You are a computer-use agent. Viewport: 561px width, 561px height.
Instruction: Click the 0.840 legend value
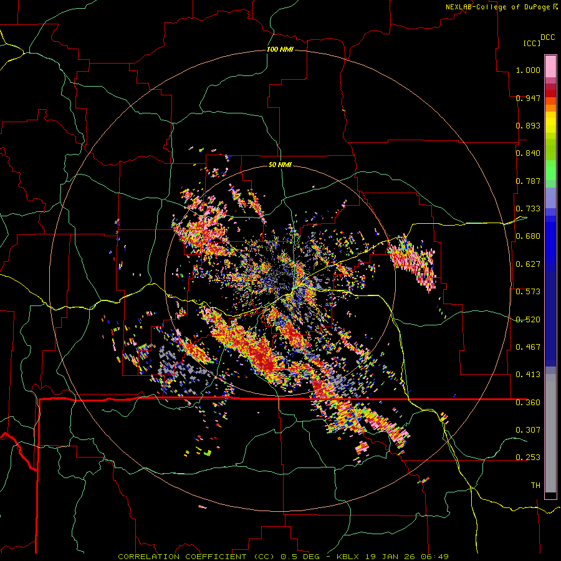pos(528,153)
